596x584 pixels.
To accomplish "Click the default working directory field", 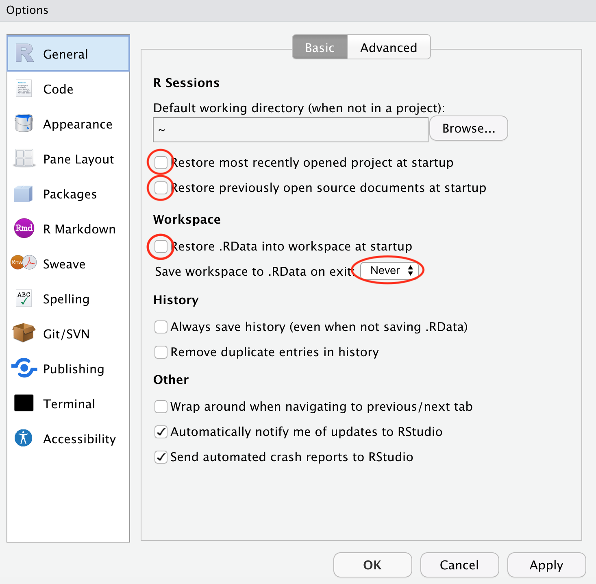I will tap(290, 130).
